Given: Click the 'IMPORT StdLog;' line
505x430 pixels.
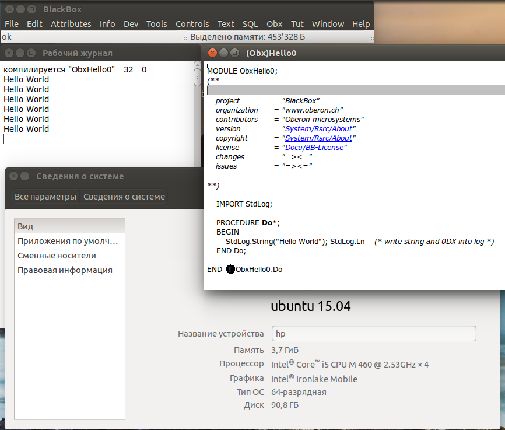Looking at the screenshot, I should coord(244,204).
